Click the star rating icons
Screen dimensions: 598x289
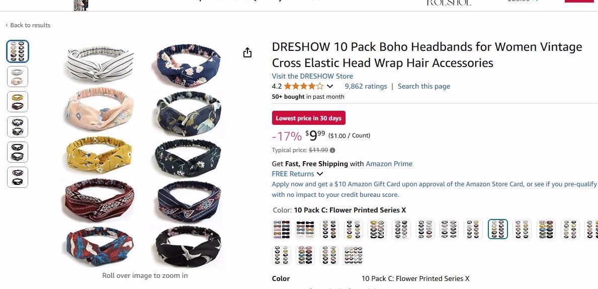[x=304, y=86]
